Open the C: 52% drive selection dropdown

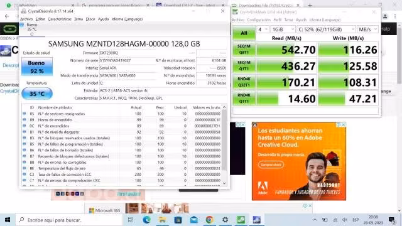(326, 30)
